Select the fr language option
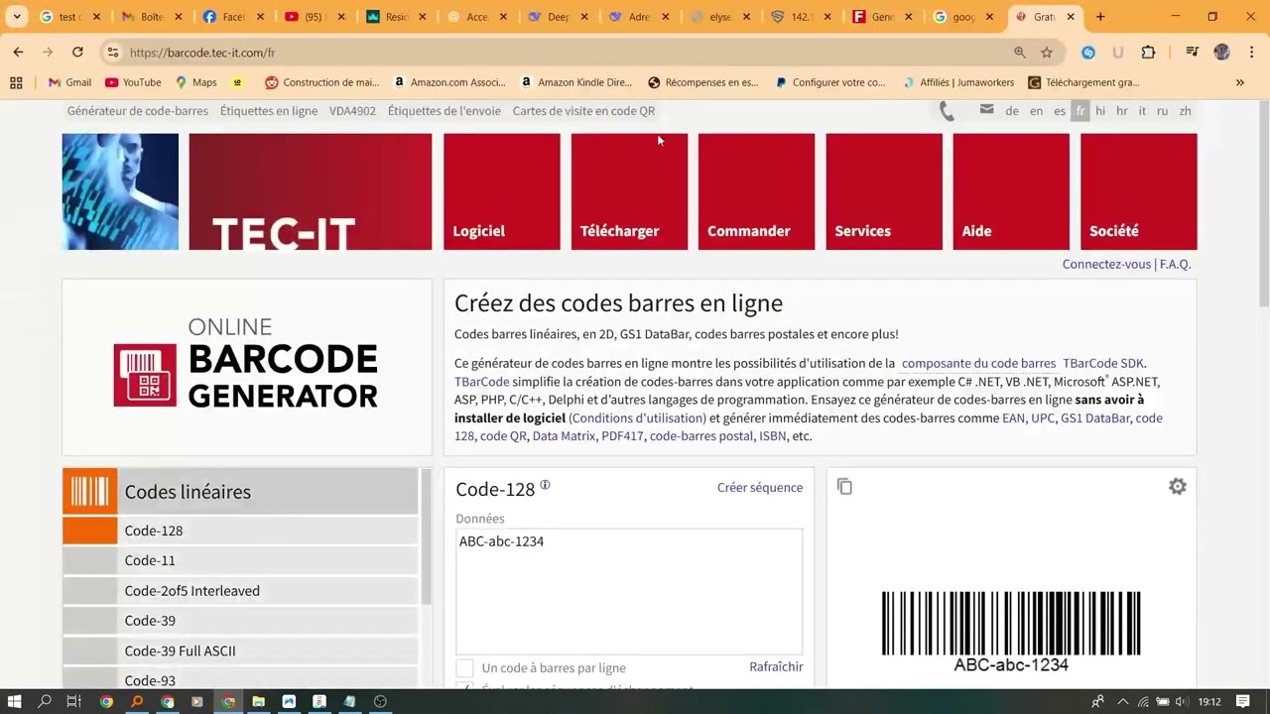The height and width of the screenshot is (714, 1270). tap(1080, 111)
